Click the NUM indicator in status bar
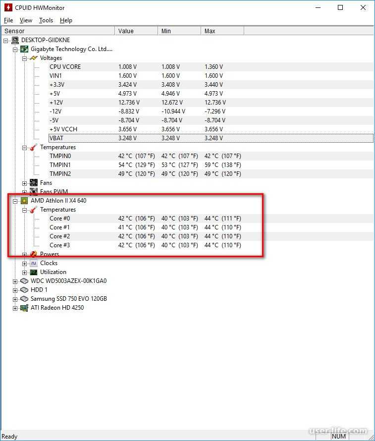The image size is (375, 441). [x=339, y=436]
